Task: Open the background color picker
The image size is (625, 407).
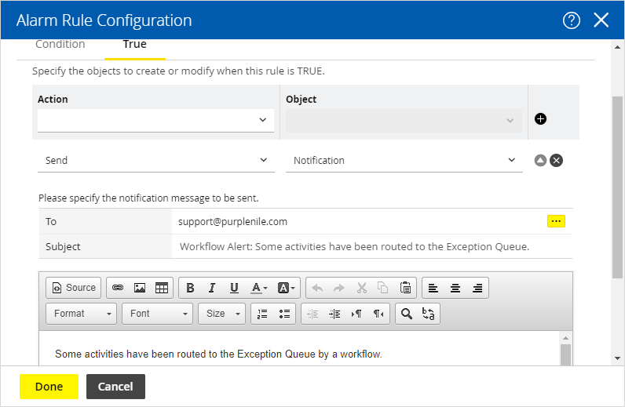Action: pos(286,288)
